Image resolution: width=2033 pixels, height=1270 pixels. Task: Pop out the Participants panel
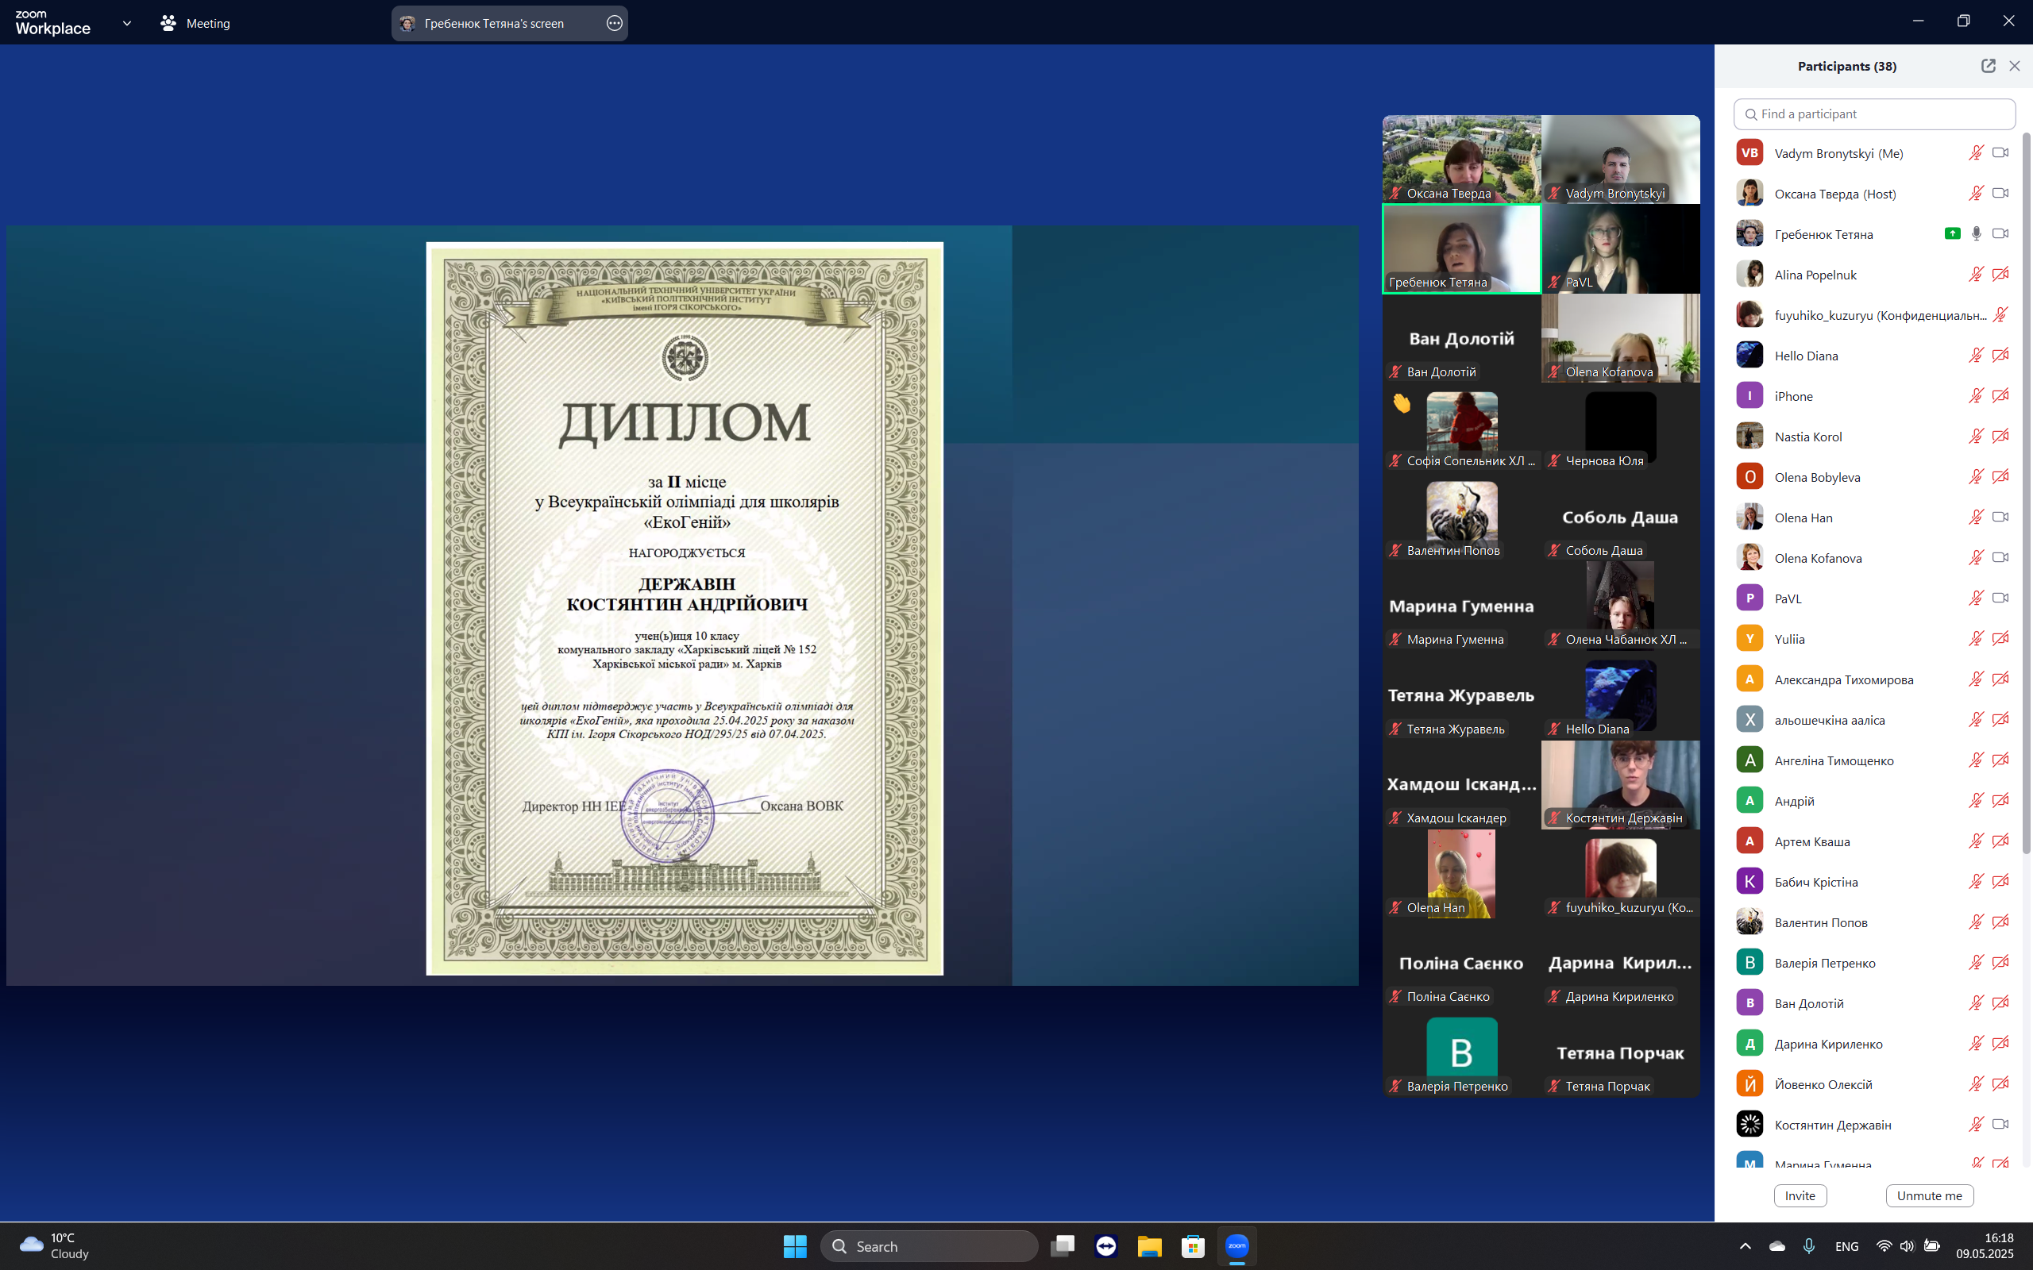pos(1988,66)
